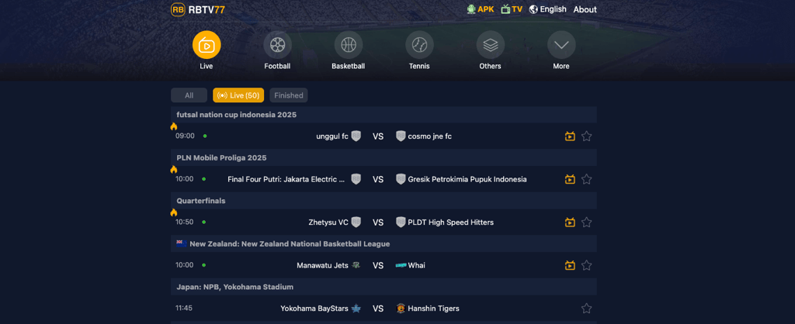Click the Jakarta Electric team shield icon
Viewport: 795px width, 324px height.
[x=356, y=179]
